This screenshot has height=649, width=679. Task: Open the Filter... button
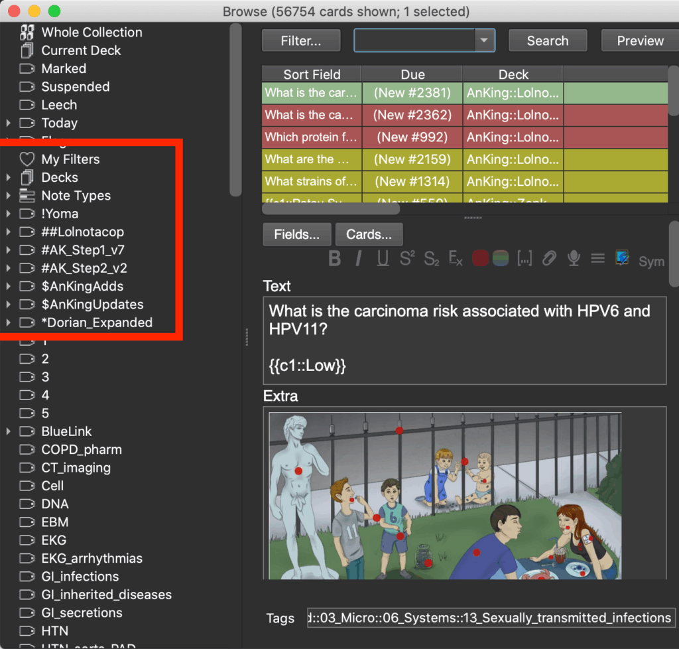[x=301, y=40]
